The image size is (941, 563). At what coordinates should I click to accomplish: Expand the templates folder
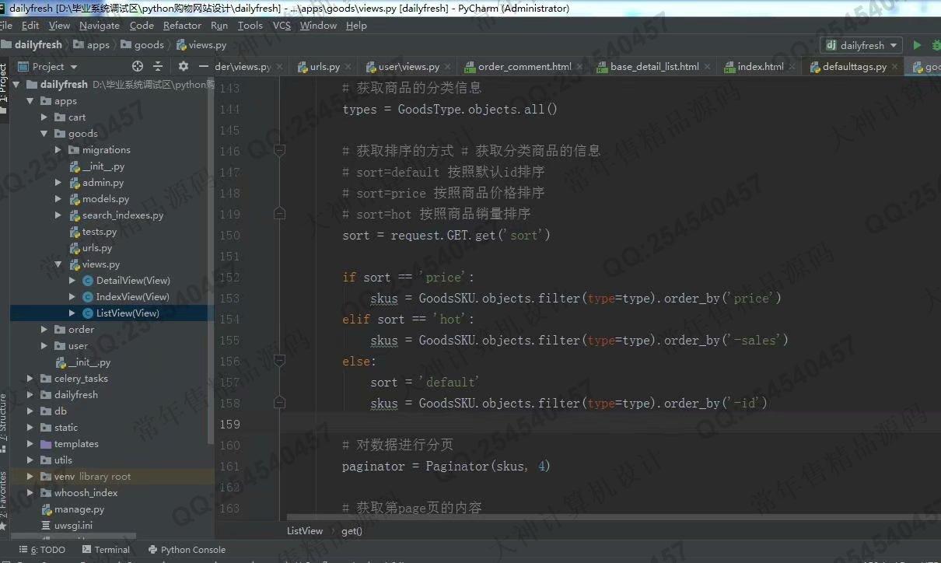point(31,444)
